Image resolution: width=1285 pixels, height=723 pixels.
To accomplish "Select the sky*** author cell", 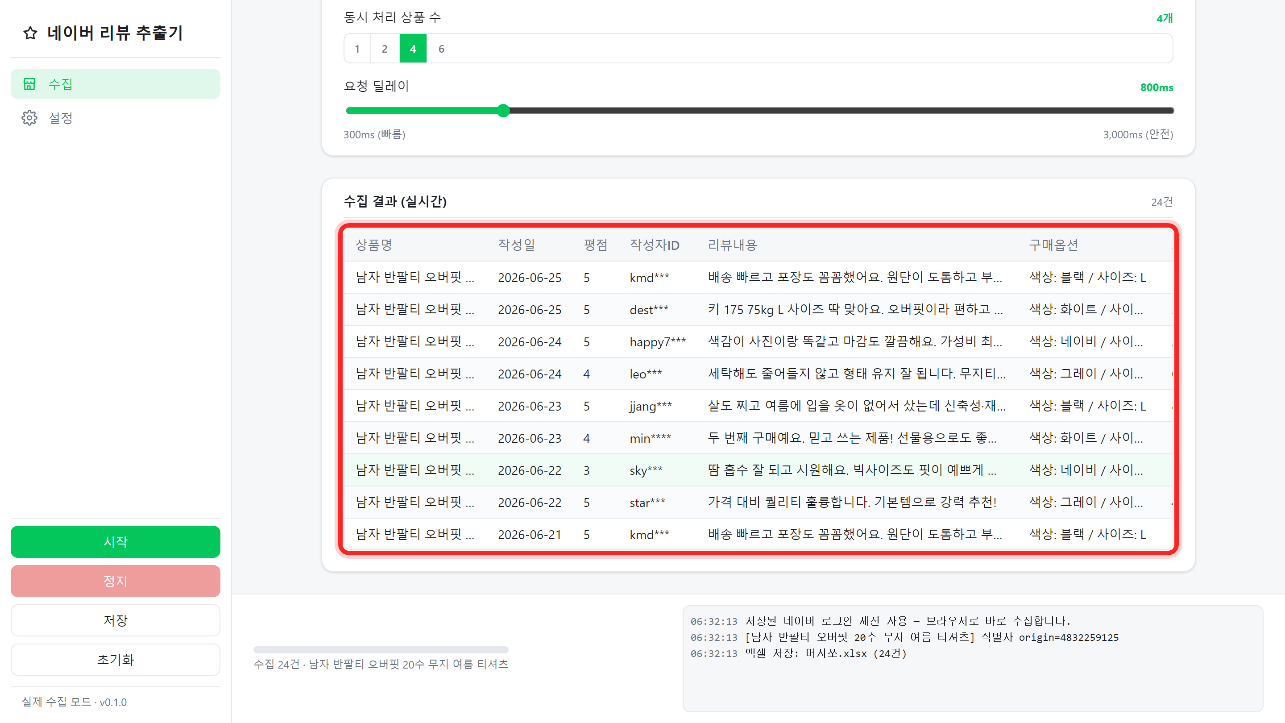I will pyautogui.click(x=646, y=470).
